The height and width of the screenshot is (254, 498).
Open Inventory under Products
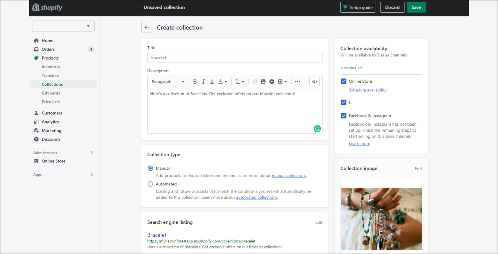pos(51,67)
